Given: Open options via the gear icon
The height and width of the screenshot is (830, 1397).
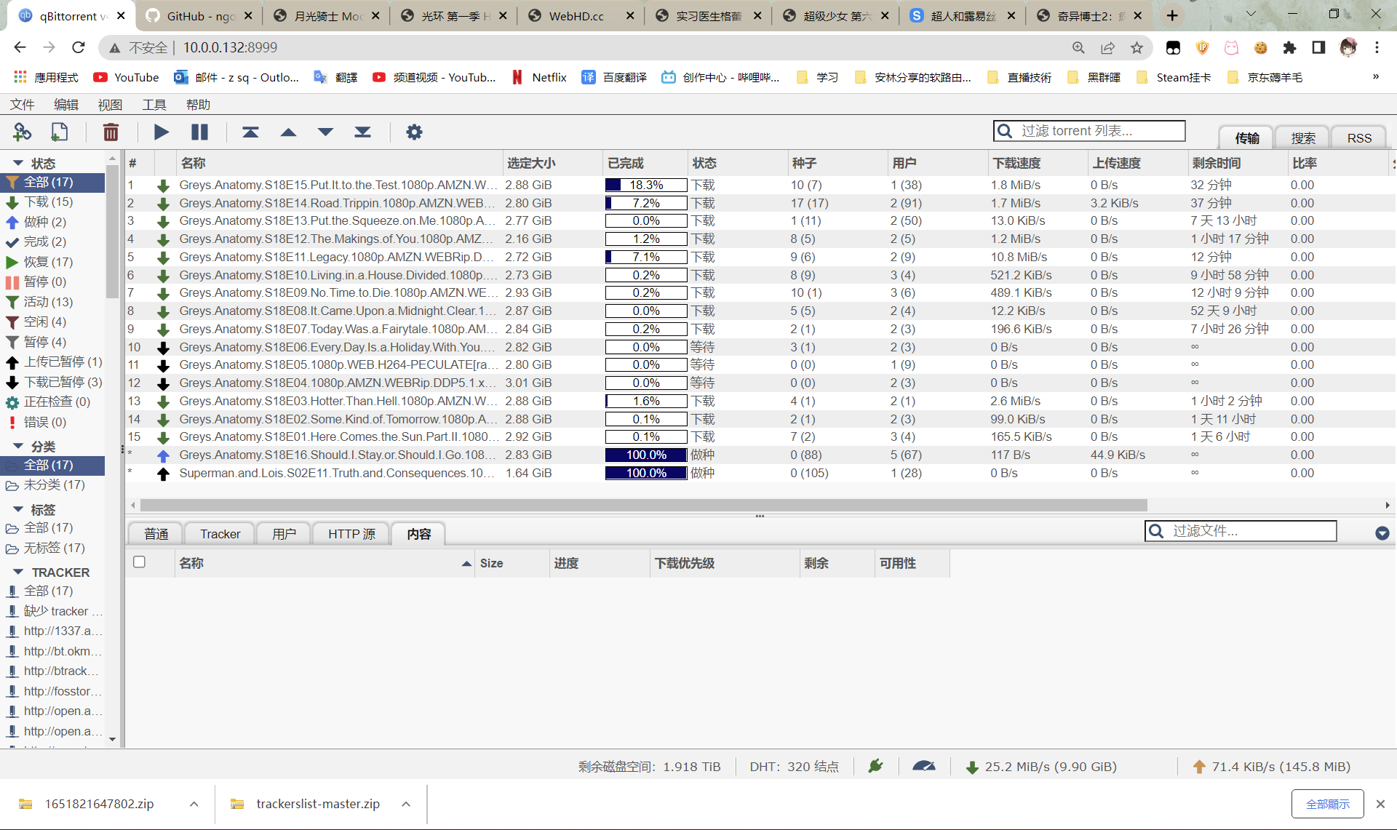Looking at the screenshot, I should 414,132.
